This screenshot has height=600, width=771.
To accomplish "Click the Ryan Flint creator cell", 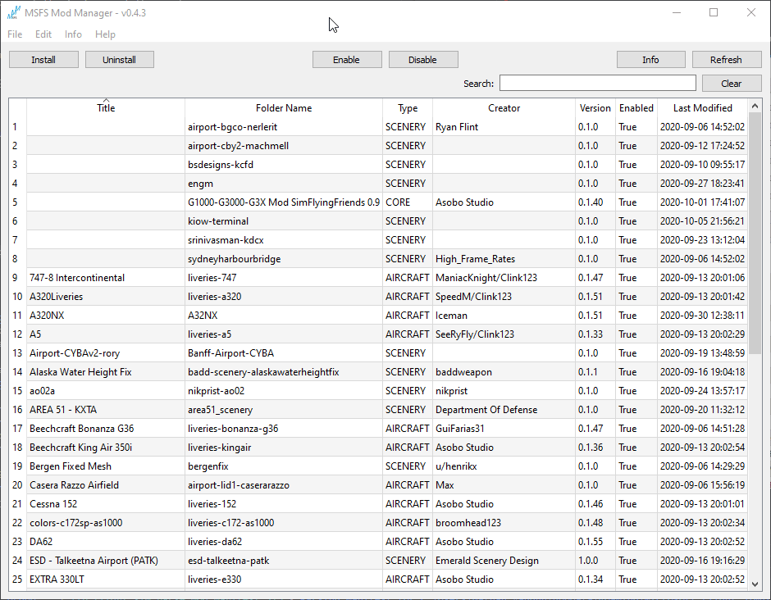I will (504, 127).
